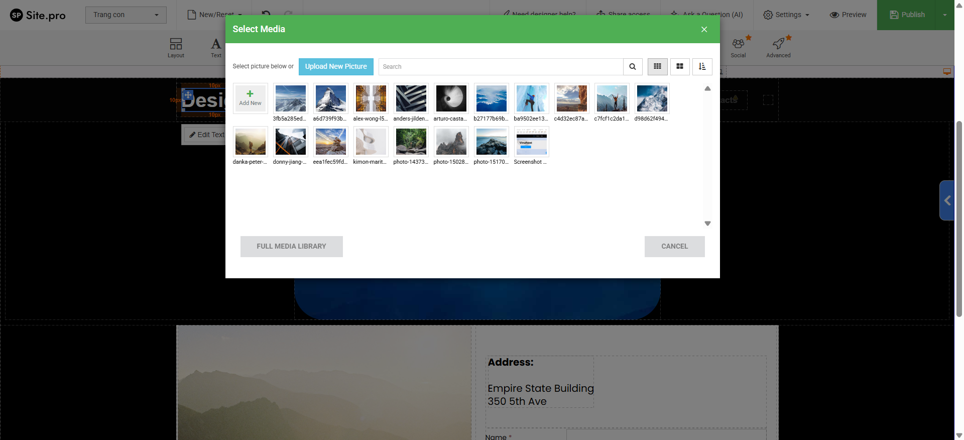
Task: Expand the side panel blue arrow
Action: 947,200
